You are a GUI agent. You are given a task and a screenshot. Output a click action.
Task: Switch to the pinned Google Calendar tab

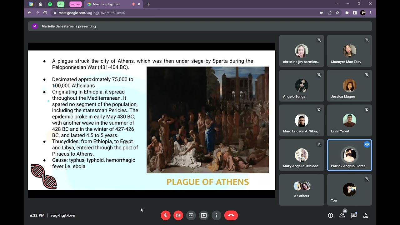pos(31,4)
